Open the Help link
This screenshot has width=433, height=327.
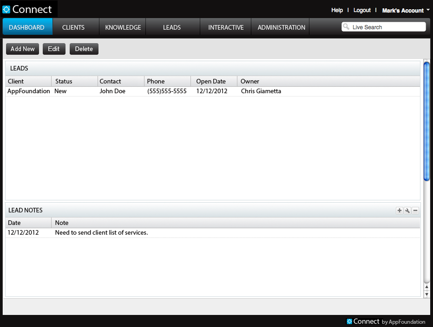click(337, 10)
